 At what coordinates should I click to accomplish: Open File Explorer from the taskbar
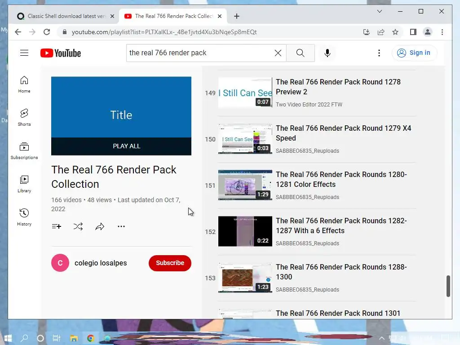tap(74, 338)
